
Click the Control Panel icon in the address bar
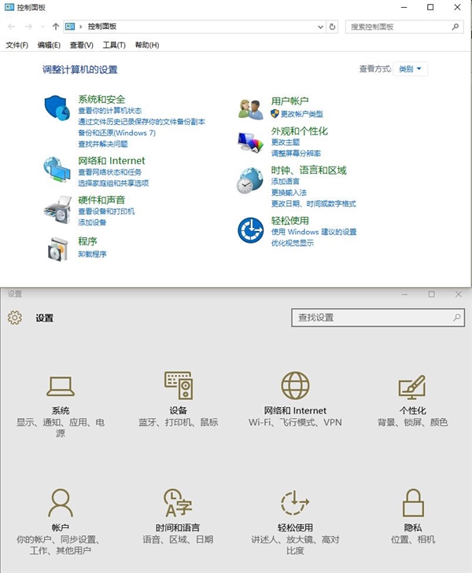pyautogui.click(x=70, y=26)
